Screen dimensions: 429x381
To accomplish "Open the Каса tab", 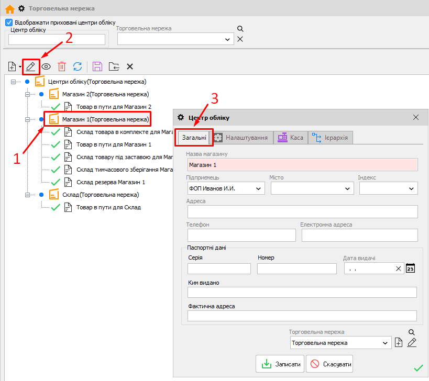I will [x=291, y=138].
